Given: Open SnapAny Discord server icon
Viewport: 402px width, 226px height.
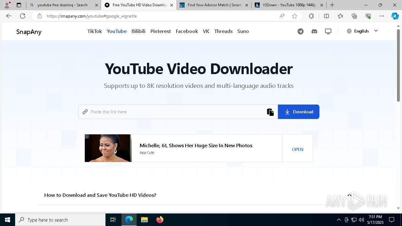Looking at the screenshot, I should [314, 31].
